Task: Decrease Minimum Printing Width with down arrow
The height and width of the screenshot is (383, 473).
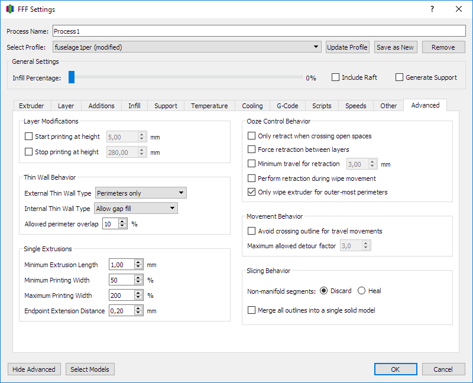Action: pos(139,283)
